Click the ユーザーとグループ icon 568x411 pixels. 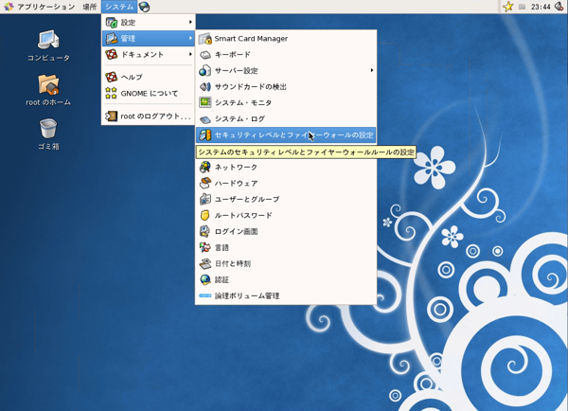pyautogui.click(x=205, y=199)
